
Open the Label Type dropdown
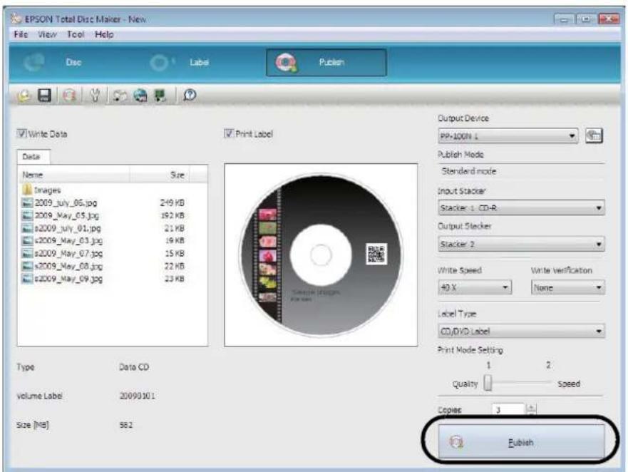521,331
